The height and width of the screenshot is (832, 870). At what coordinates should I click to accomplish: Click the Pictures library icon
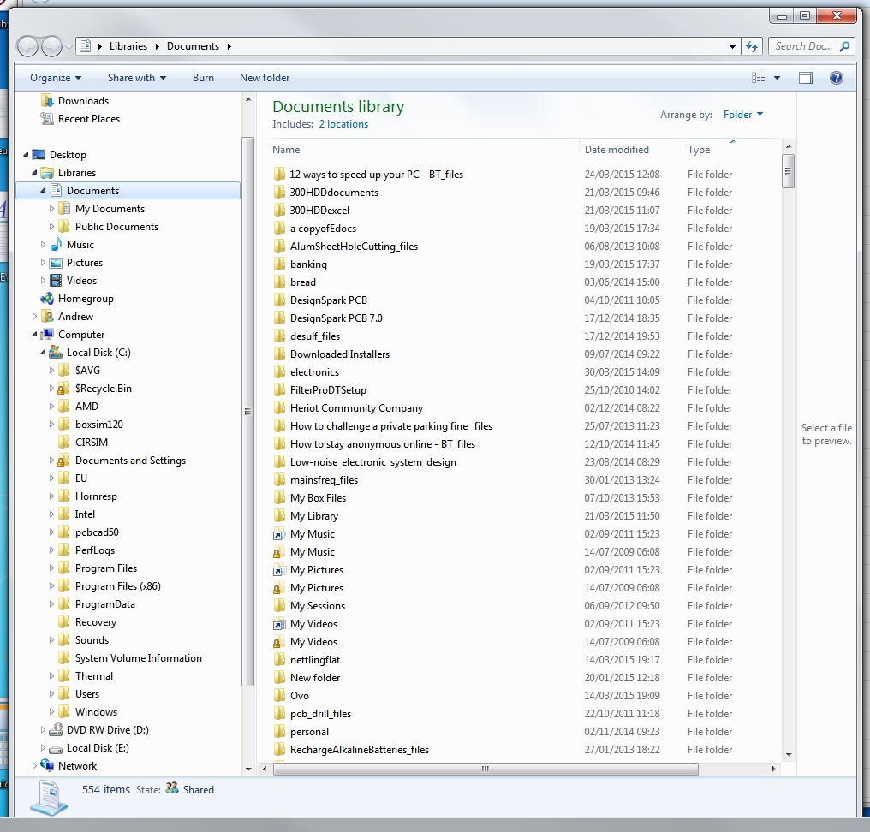pyautogui.click(x=56, y=263)
